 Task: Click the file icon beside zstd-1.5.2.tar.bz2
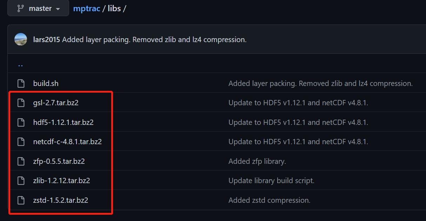click(21, 200)
